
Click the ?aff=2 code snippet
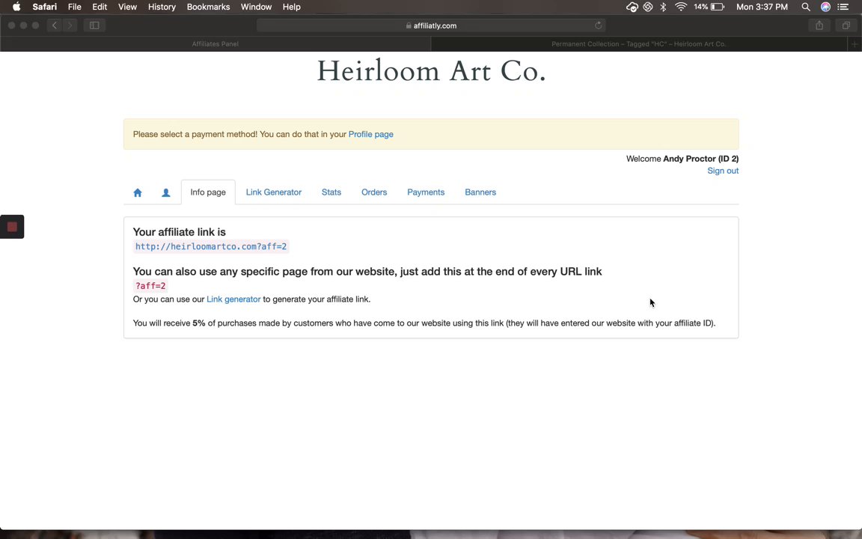(x=150, y=286)
